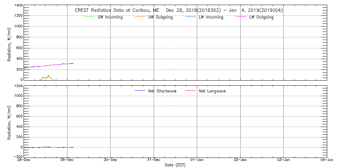Choose the 01-Jan date tick label
The width and height of the screenshot is (337, 168).
(x=197, y=160)
